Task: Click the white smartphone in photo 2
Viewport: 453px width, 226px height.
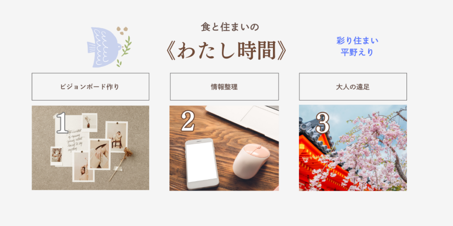Action: pyautogui.click(x=202, y=164)
